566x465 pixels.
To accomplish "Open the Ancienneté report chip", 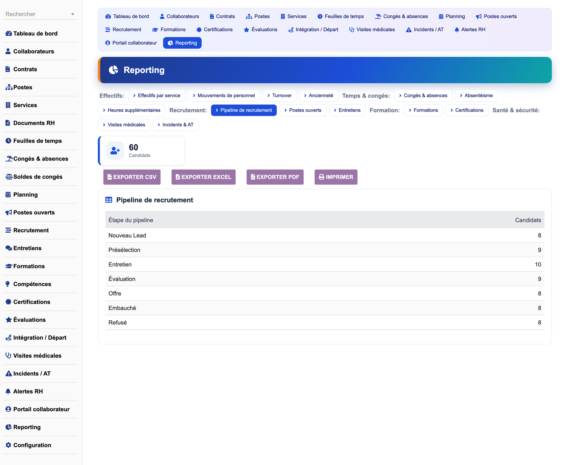I will 318,96.
